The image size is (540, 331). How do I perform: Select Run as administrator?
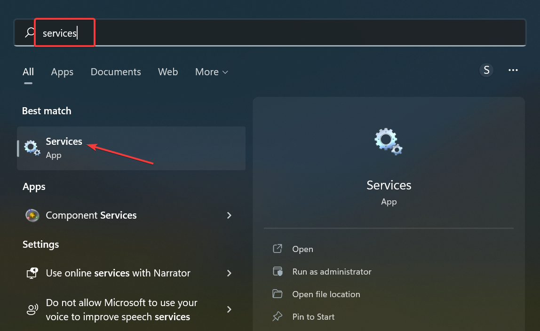pos(332,271)
